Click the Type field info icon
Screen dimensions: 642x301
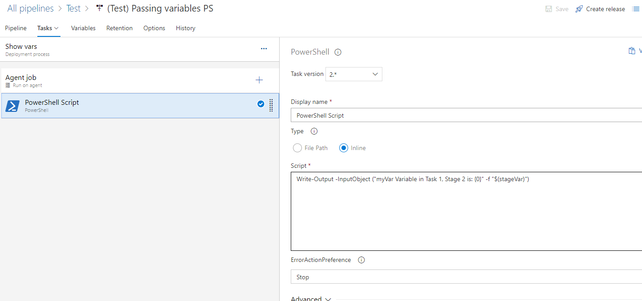[x=314, y=131]
